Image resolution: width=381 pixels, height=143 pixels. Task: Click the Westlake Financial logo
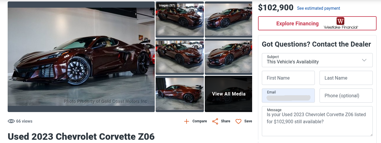[341, 23]
